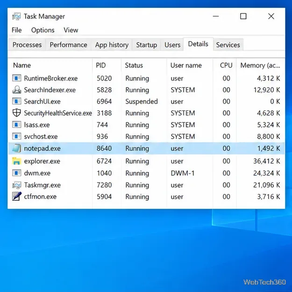Click the SearchIndexer.exe magnifier icon

click(x=16, y=90)
